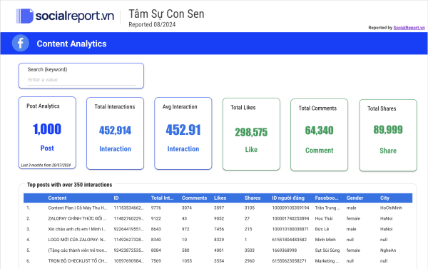The image size is (428, 269).
Task: Sort by Likes column header
Action: coord(220,198)
